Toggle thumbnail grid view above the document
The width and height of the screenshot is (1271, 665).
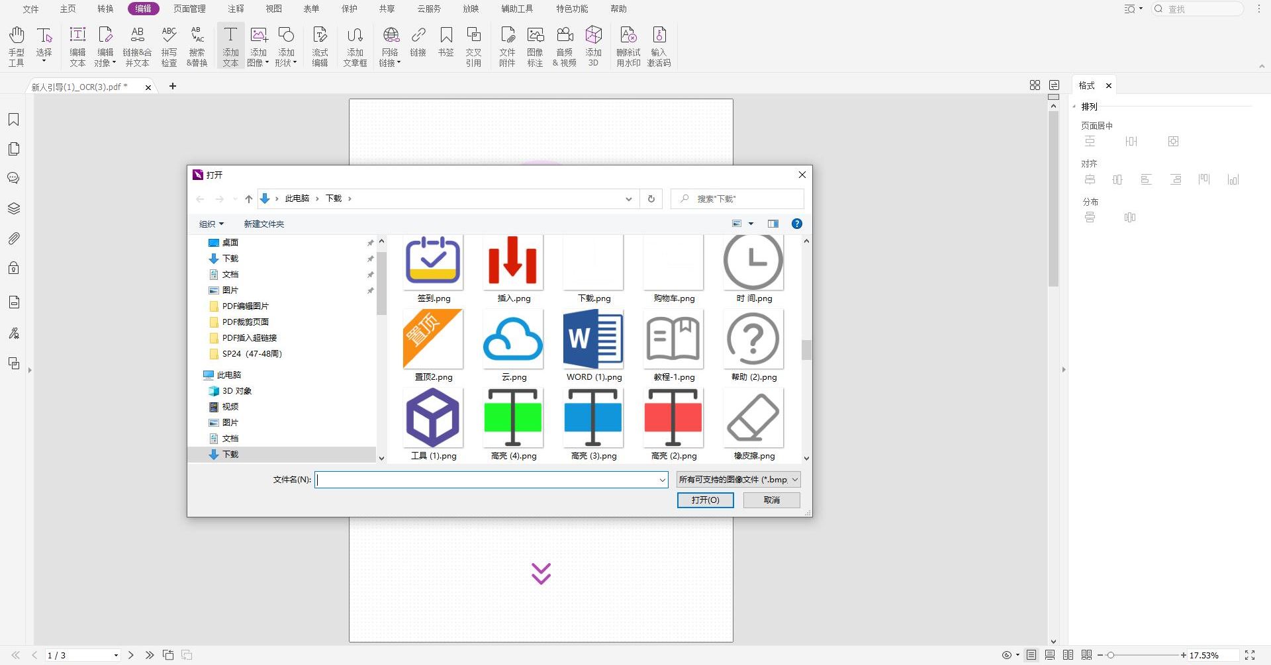coord(1035,85)
